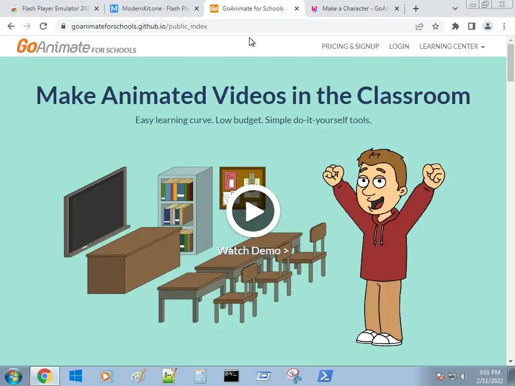Go to the Login page

coord(399,46)
